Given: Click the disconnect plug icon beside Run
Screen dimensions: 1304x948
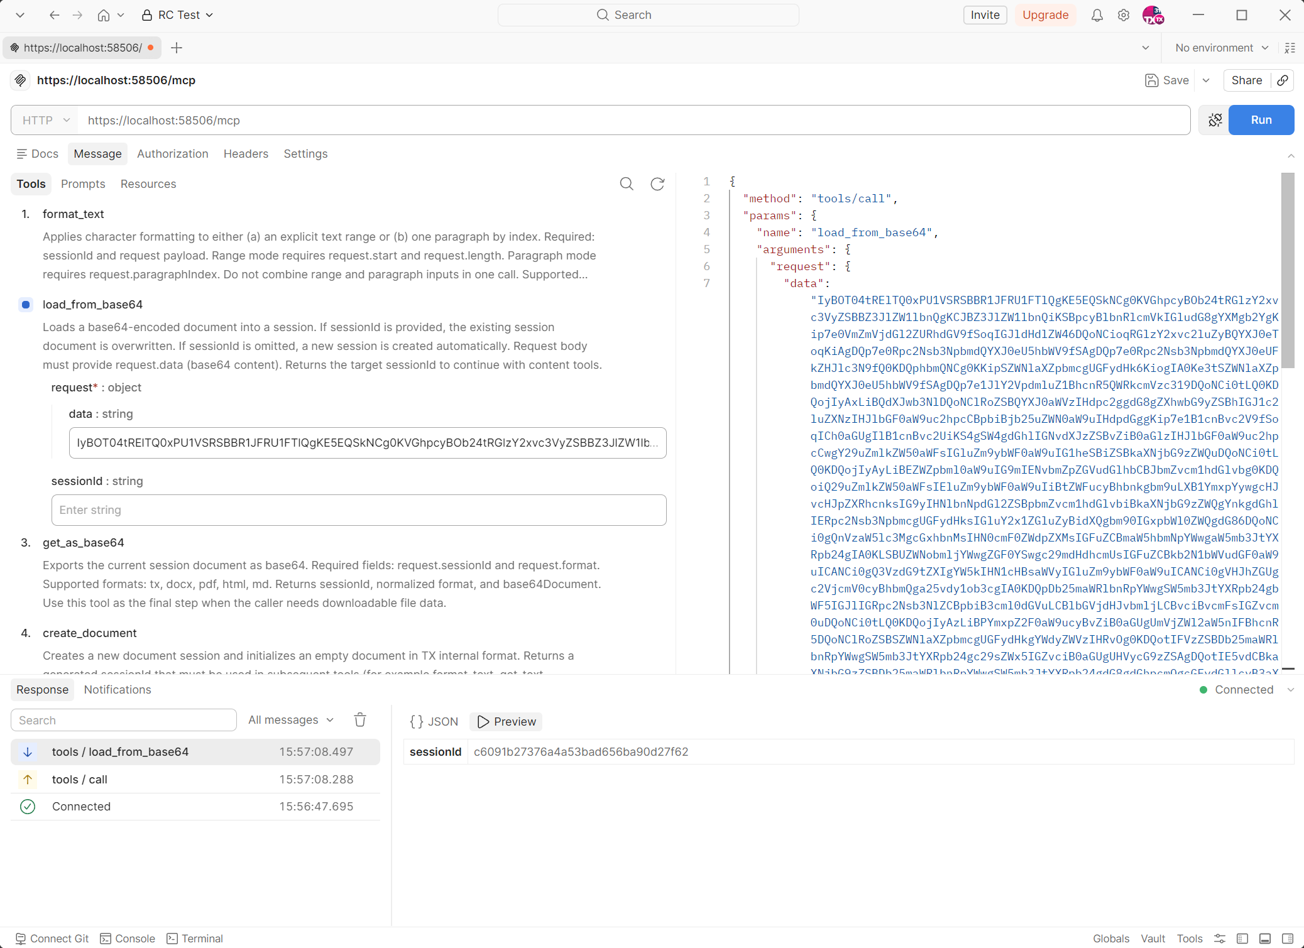Looking at the screenshot, I should click(x=1215, y=120).
